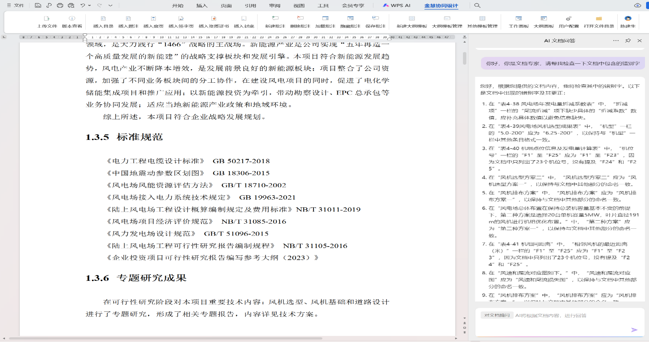Open the AI panel three-dot menu
Image resolution: width=649 pixels, height=342 pixels.
[616, 41]
